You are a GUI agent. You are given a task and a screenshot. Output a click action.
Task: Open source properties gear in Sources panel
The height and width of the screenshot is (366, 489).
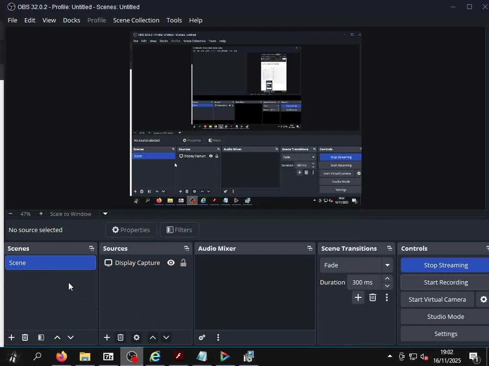[137, 337]
